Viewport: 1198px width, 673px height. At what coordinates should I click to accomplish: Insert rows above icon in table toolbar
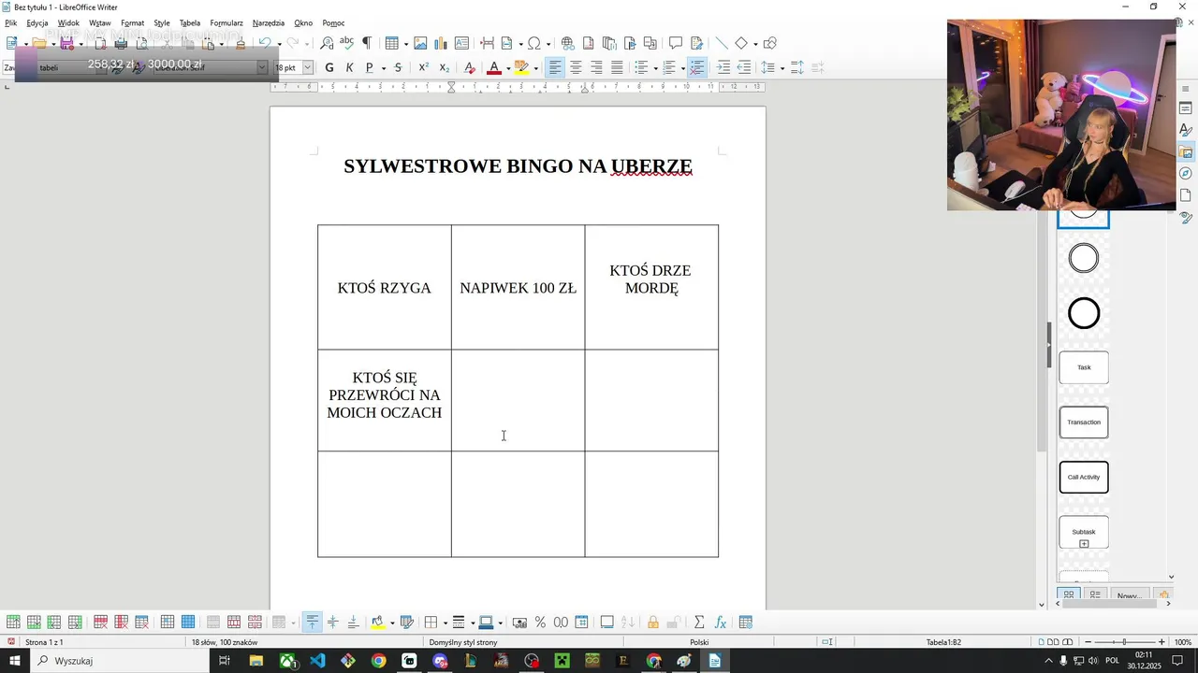point(13,623)
